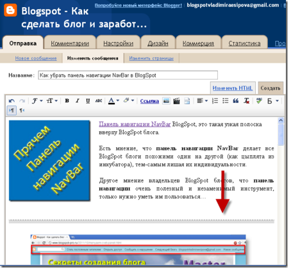Select the Изменить сообщения subtab

(93, 58)
